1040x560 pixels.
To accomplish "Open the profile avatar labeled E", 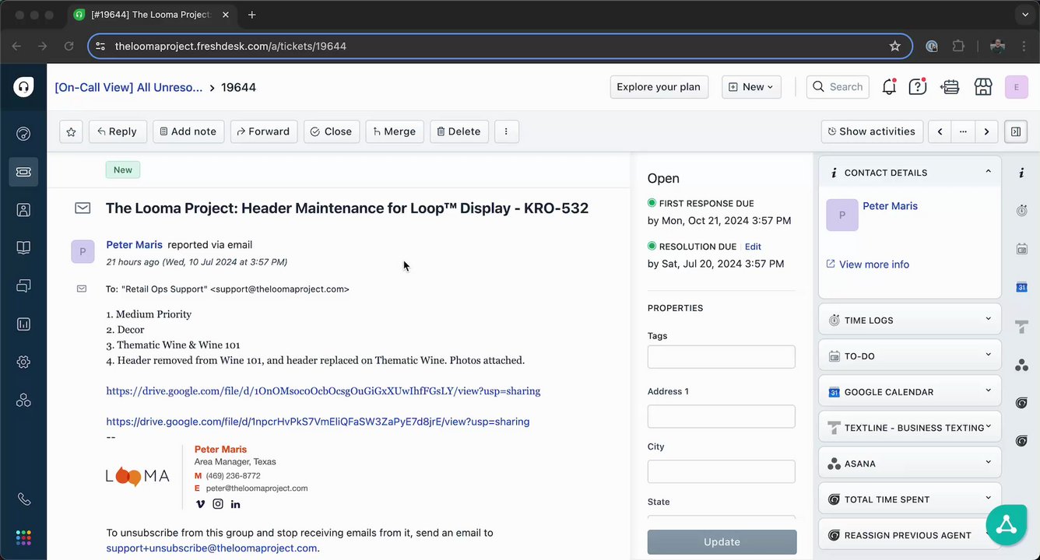I will tap(1017, 87).
